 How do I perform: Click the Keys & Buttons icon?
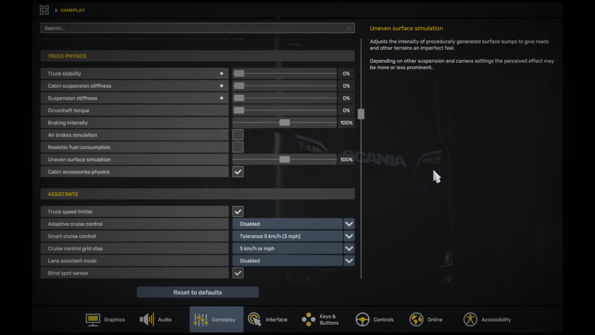[309, 320]
